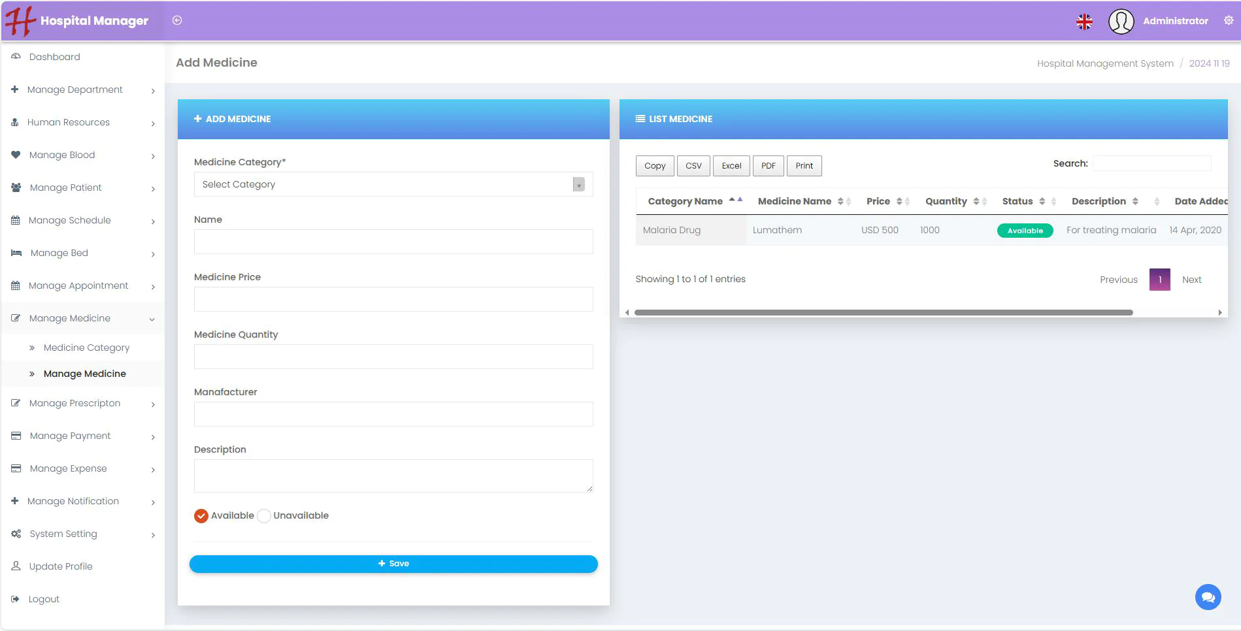Click the Logout icon in sidebar
Viewport: 1241px width, 631px height.
(16, 599)
